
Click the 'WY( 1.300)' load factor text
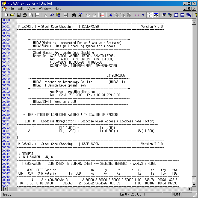click(x=146, y=131)
